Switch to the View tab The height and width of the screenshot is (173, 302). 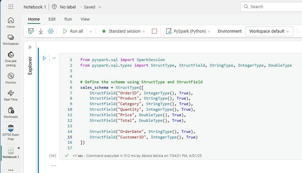pyautogui.click(x=85, y=19)
